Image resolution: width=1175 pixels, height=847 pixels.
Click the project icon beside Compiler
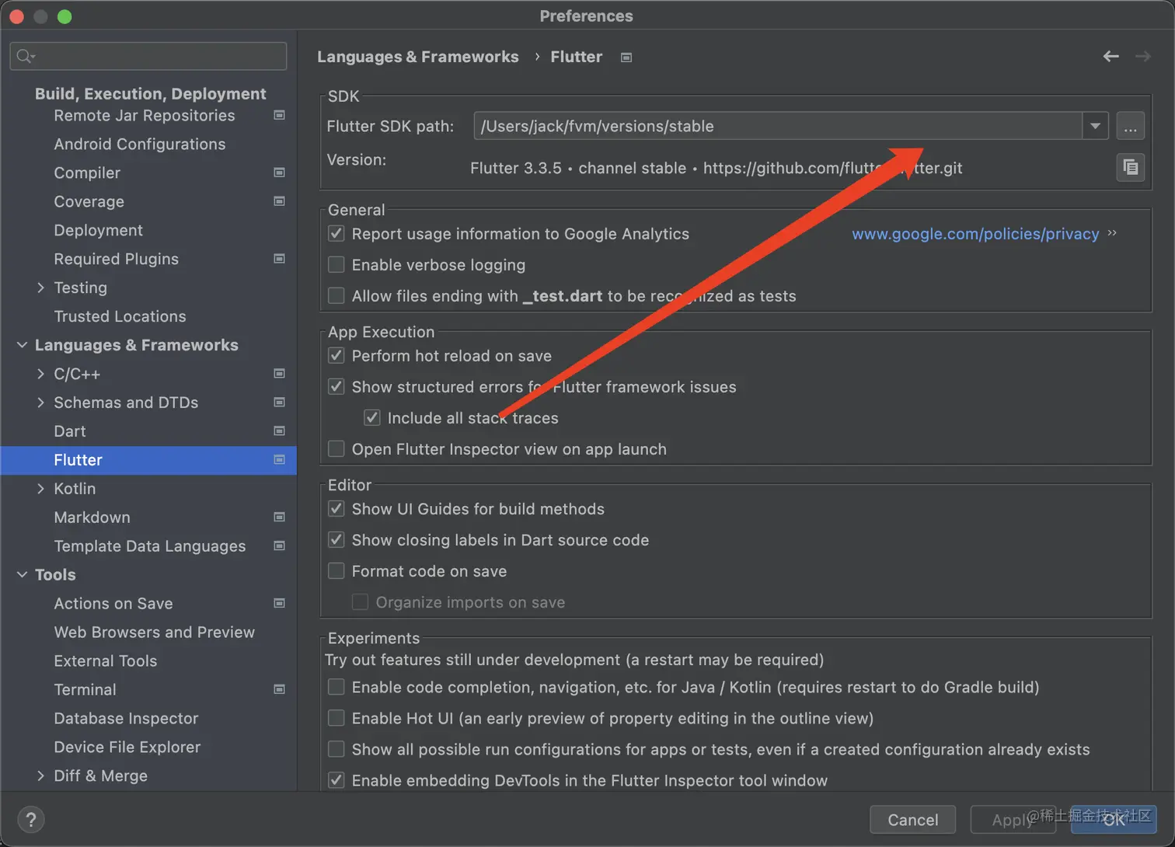280,173
